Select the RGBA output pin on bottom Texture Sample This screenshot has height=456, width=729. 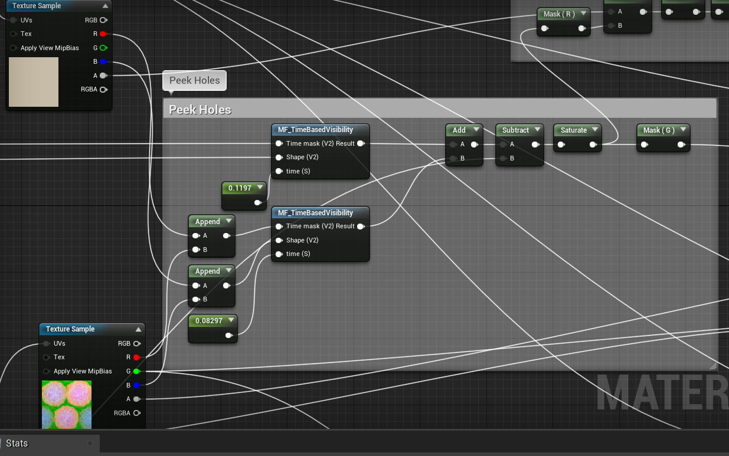136,413
